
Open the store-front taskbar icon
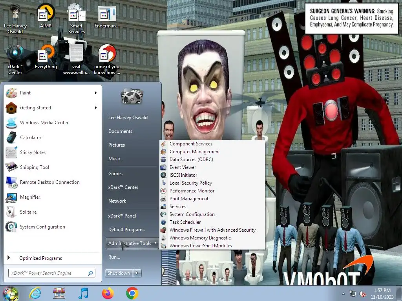[x=59, y=293]
